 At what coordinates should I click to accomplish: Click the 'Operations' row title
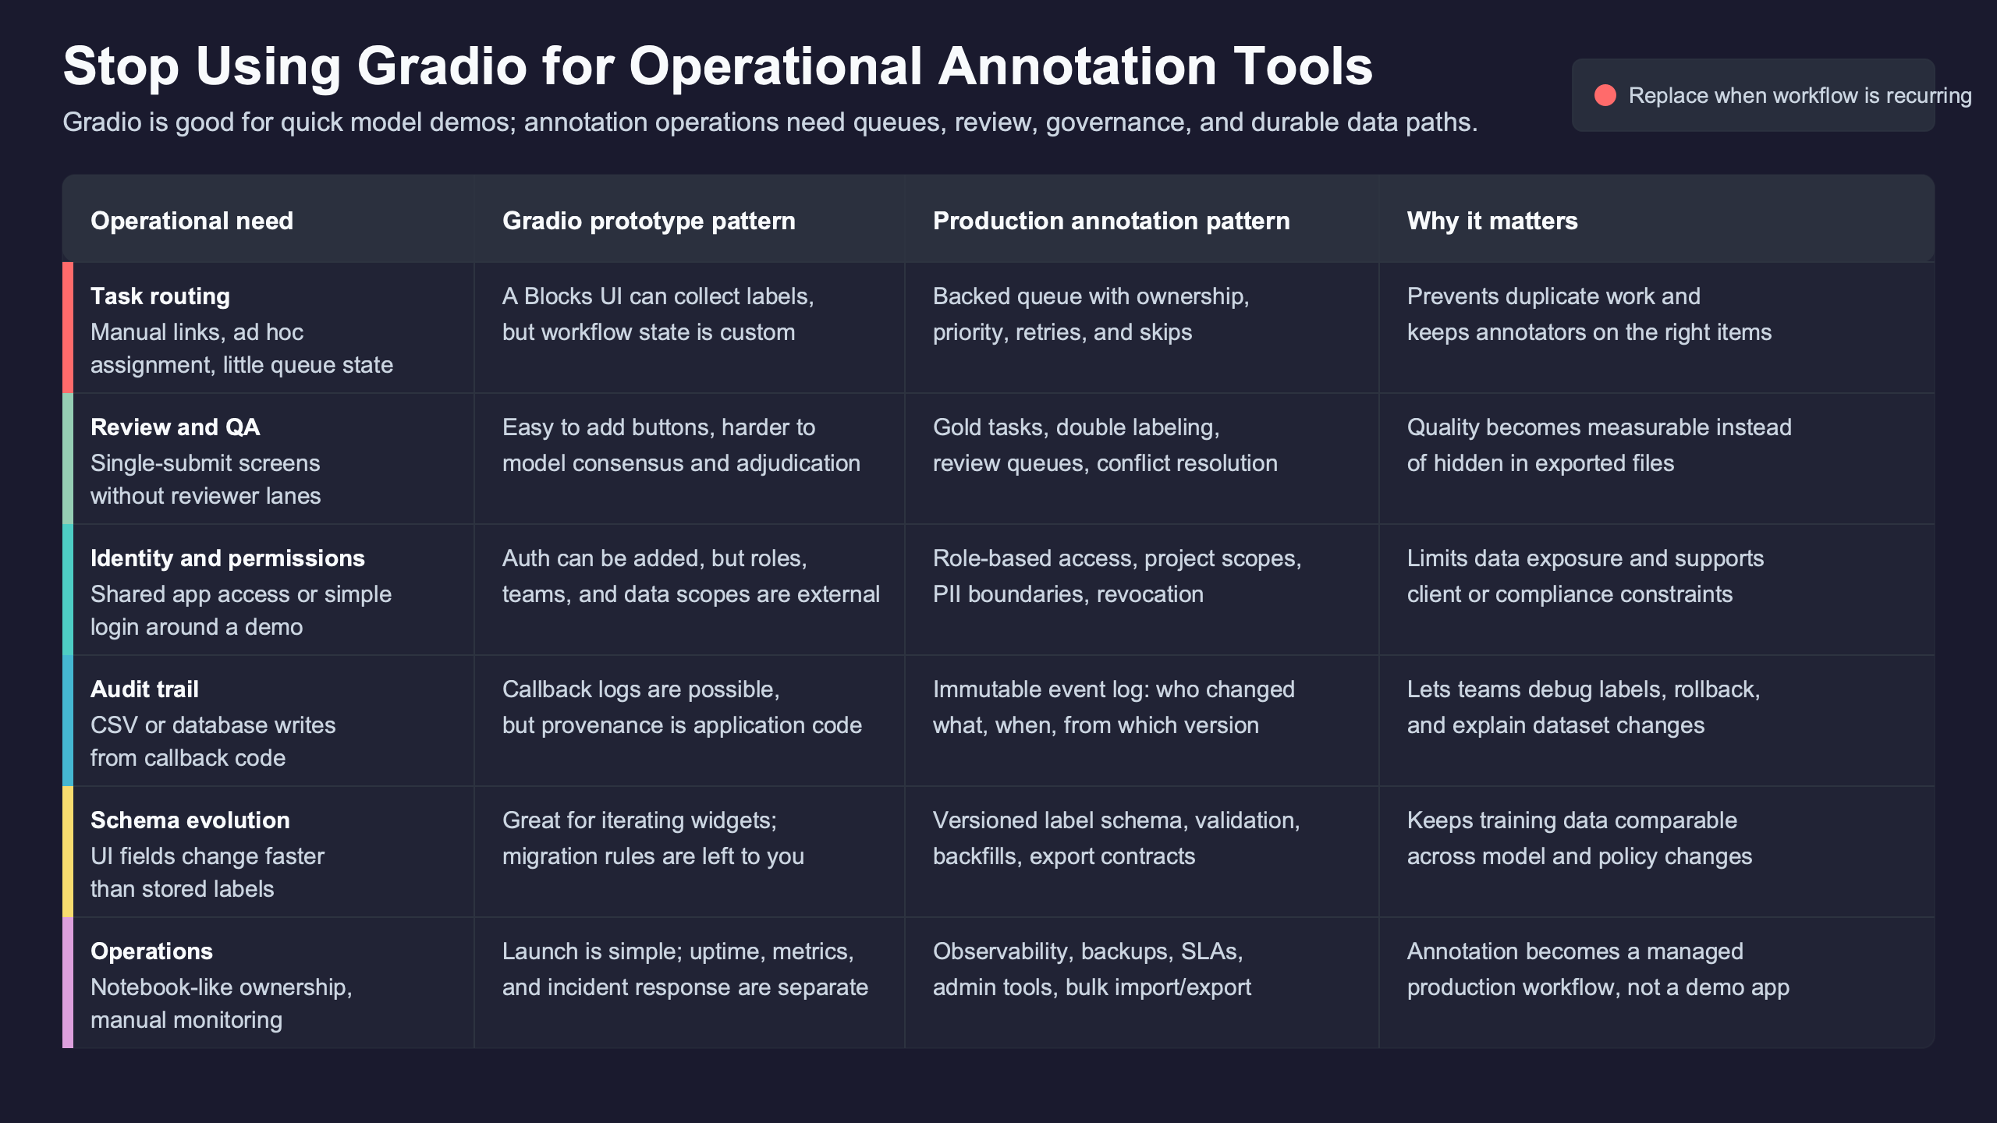[x=152, y=951]
